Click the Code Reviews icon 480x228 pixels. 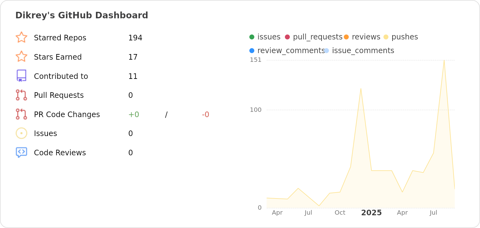[x=21, y=153]
